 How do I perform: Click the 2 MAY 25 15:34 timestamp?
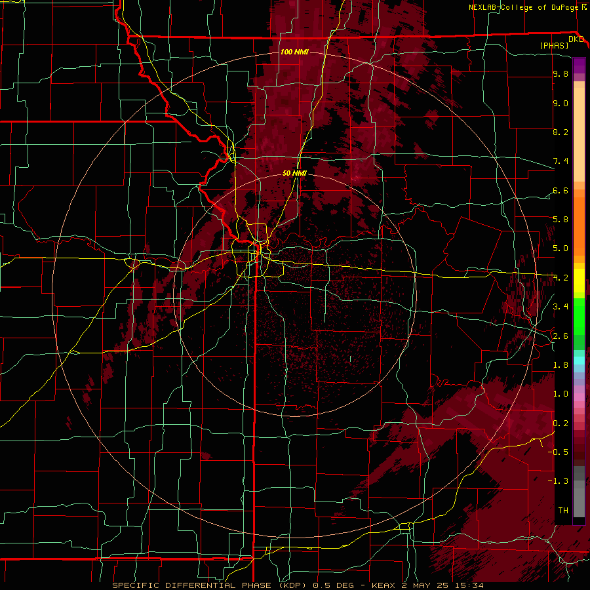(x=442, y=585)
